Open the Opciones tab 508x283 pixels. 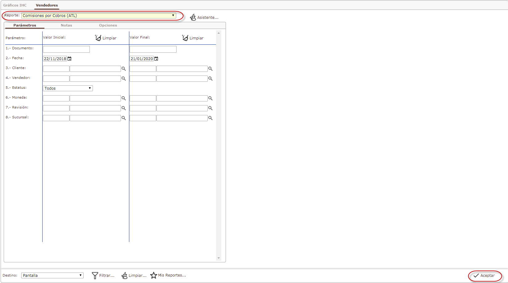[108, 25]
